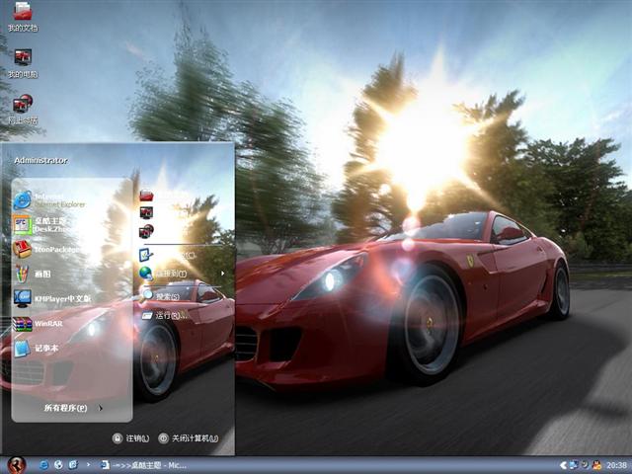
Task: Open the 我的文档 desktop icon
Action: (23, 17)
